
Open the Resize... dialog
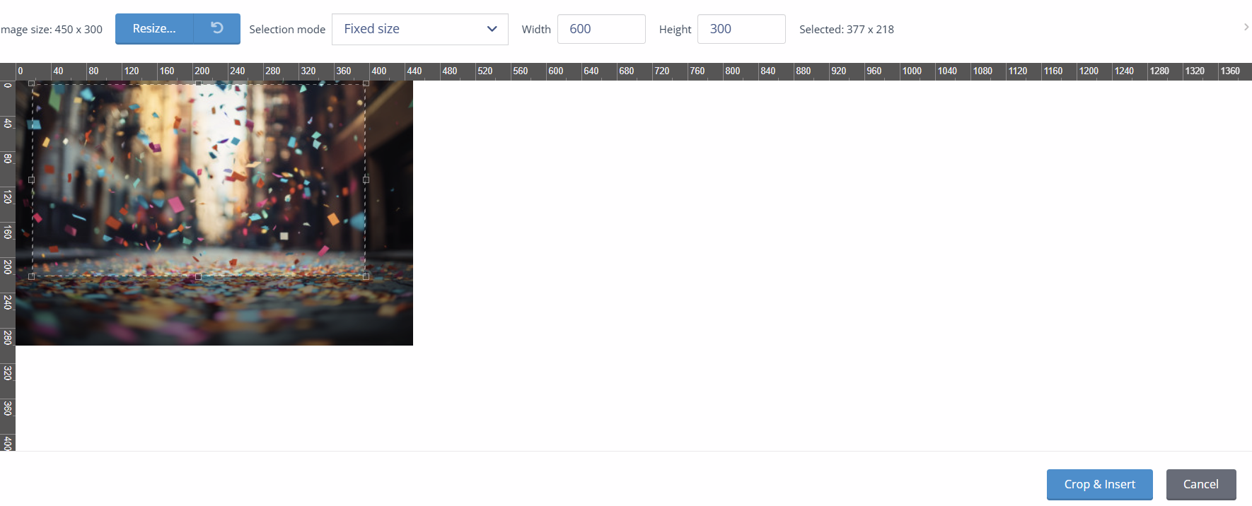pyautogui.click(x=154, y=28)
